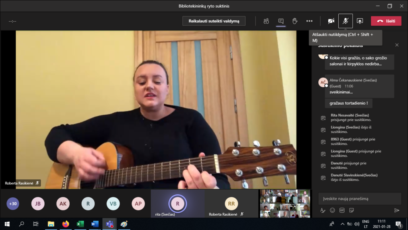Turn on the camera

331,21
